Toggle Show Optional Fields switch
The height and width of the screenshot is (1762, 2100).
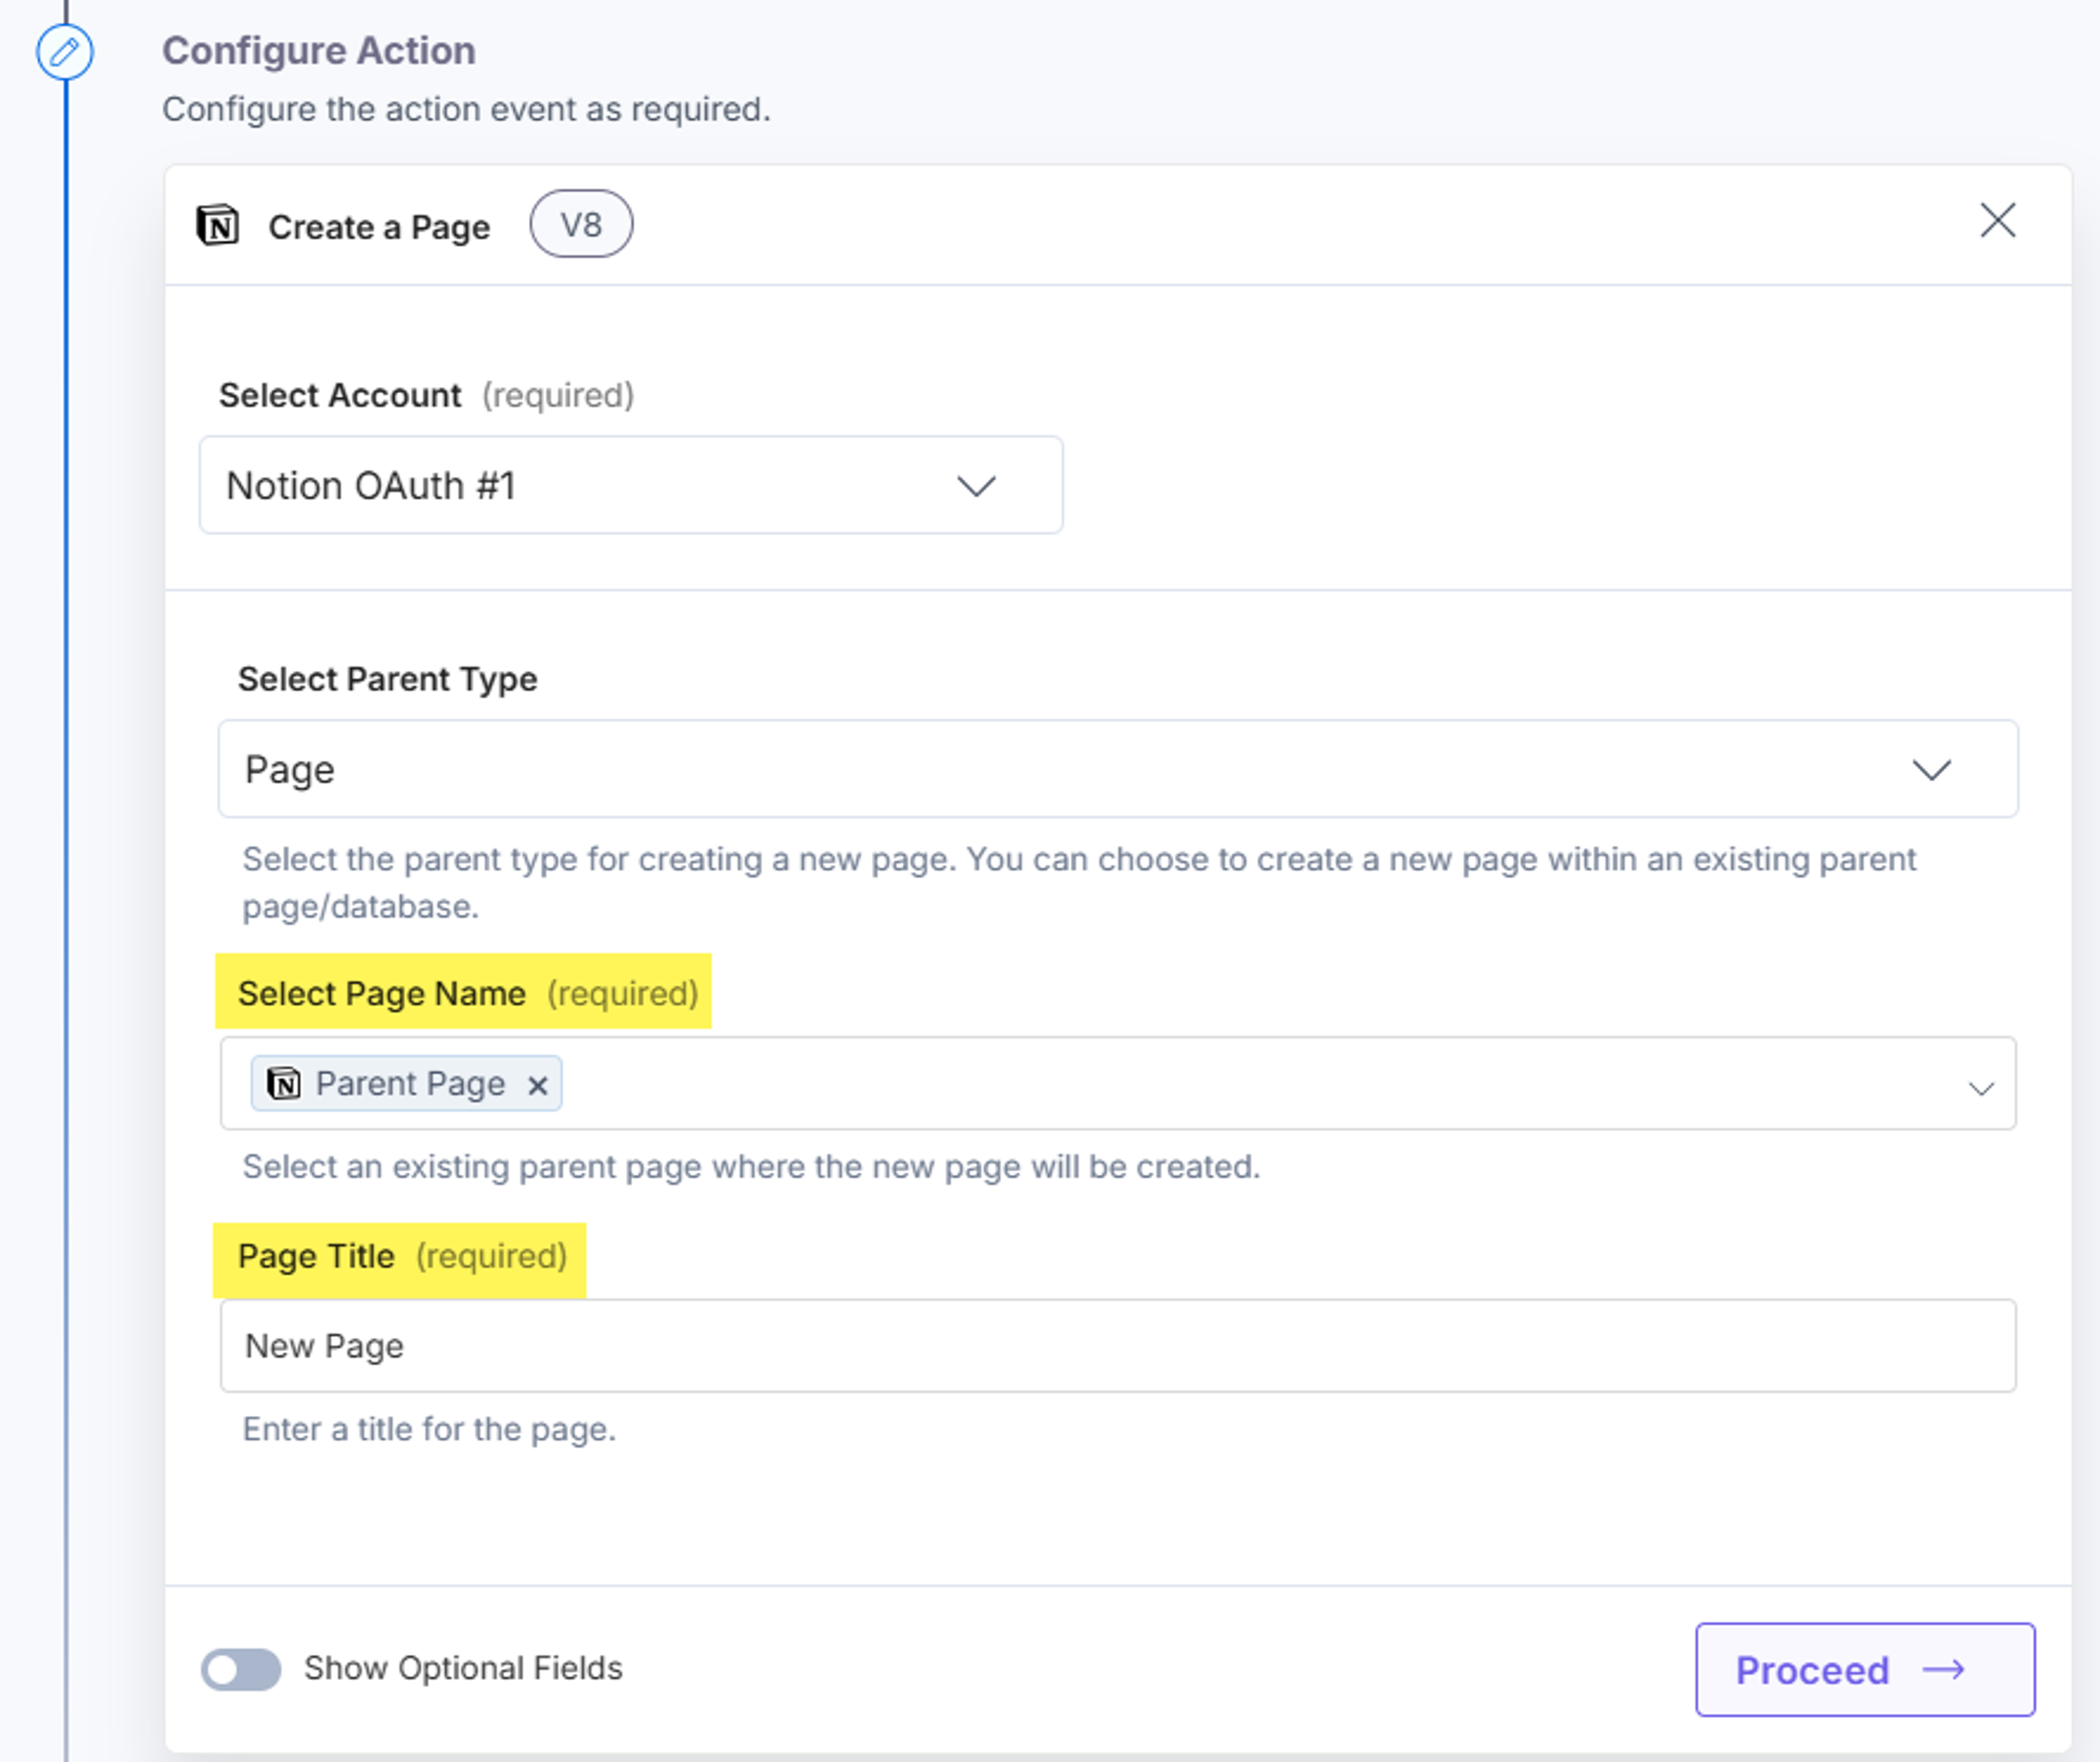pos(241,1669)
